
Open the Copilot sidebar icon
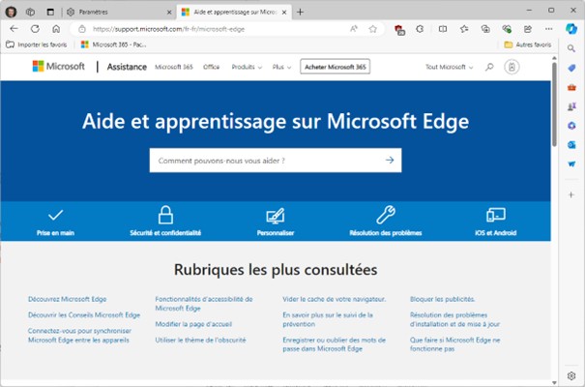click(x=572, y=29)
